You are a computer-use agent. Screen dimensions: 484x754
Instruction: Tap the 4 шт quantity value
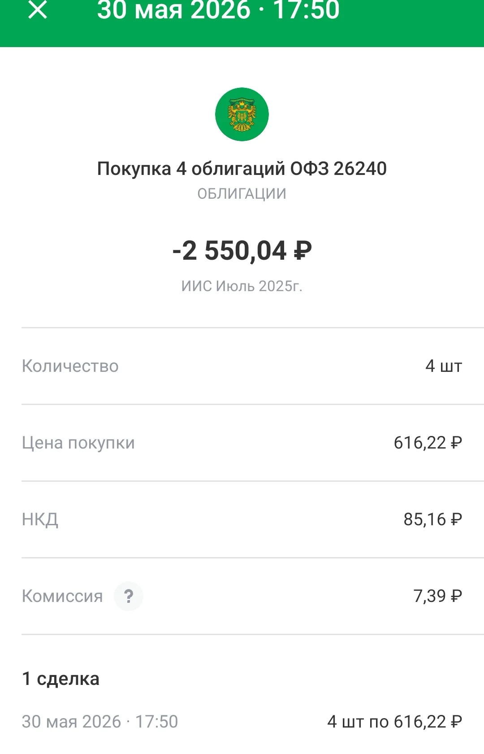pyautogui.click(x=444, y=366)
